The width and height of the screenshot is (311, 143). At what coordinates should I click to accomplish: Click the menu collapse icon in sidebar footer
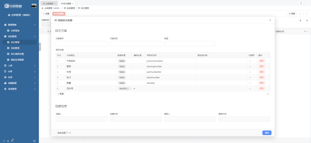(x=35, y=141)
